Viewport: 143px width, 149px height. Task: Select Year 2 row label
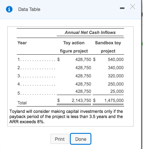pyautogui.click(x=36, y=68)
